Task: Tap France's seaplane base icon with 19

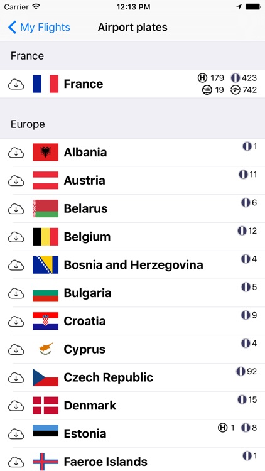Action: (207, 90)
